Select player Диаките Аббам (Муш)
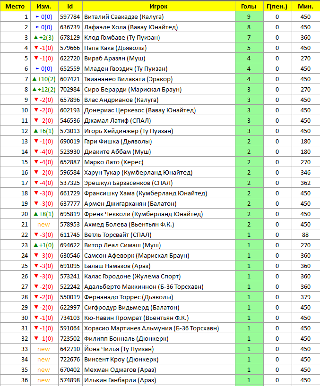The width and height of the screenshot is (320, 386). (x=117, y=152)
